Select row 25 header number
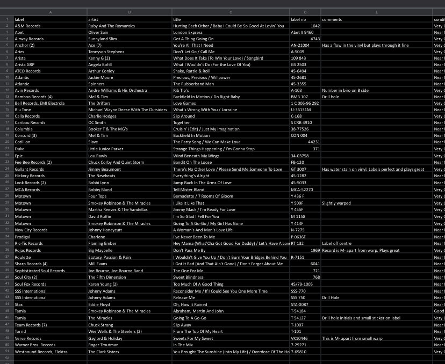The image size is (445, 364). click(x=7, y=176)
